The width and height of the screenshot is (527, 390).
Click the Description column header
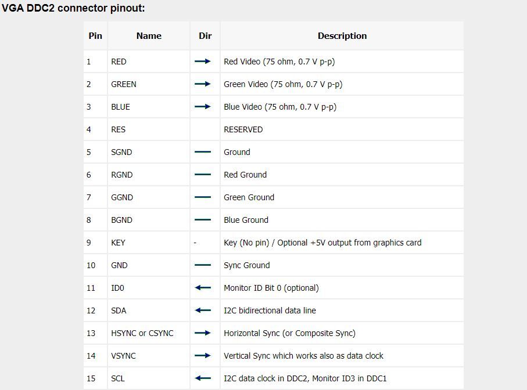coord(342,35)
